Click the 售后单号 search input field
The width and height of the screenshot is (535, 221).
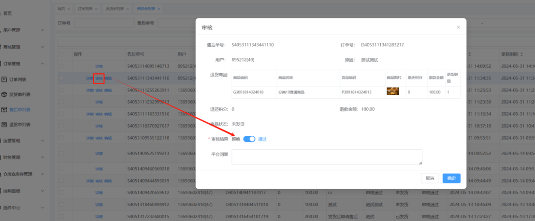point(176,23)
